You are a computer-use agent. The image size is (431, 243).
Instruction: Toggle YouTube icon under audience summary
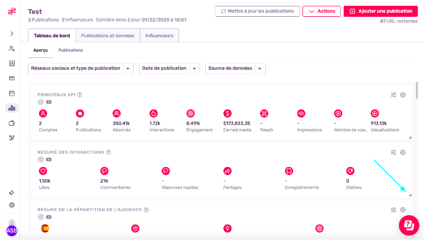coord(49,217)
